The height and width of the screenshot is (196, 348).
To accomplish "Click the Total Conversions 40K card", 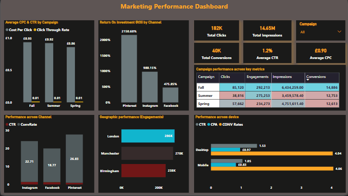I will pos(216,53).
